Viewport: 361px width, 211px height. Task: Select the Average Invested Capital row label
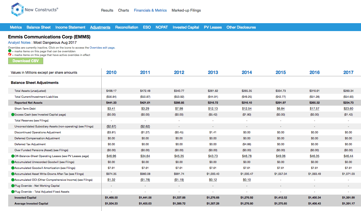31,204
